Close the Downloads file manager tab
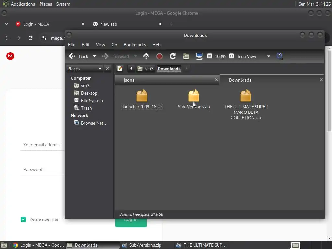 (321, 80)
